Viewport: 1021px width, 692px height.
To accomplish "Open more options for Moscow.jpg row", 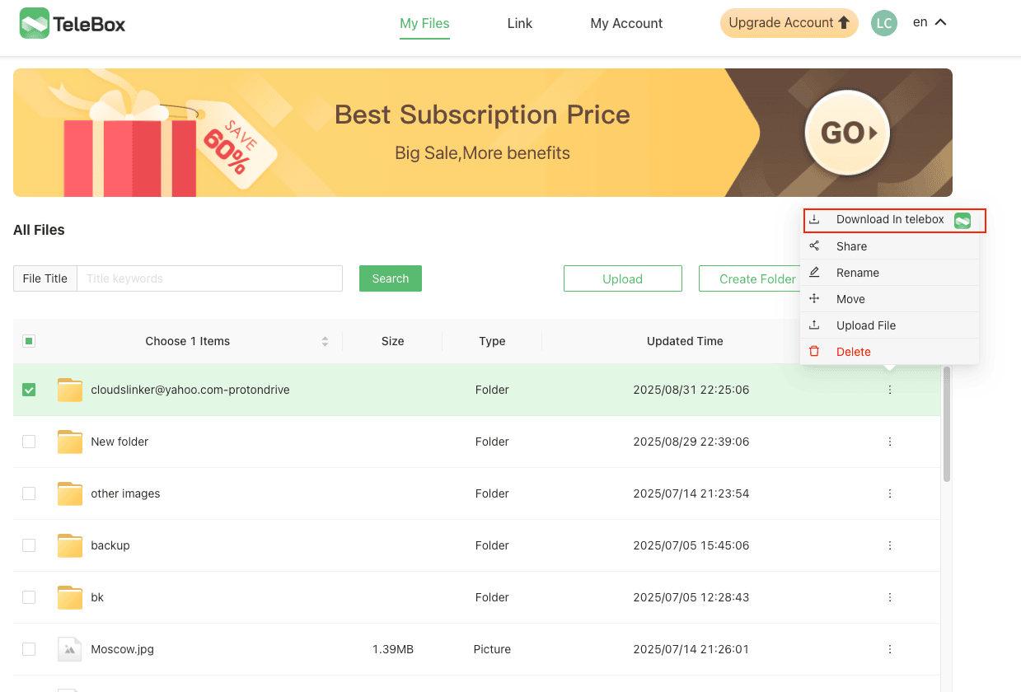I will (x=890, y=649).
